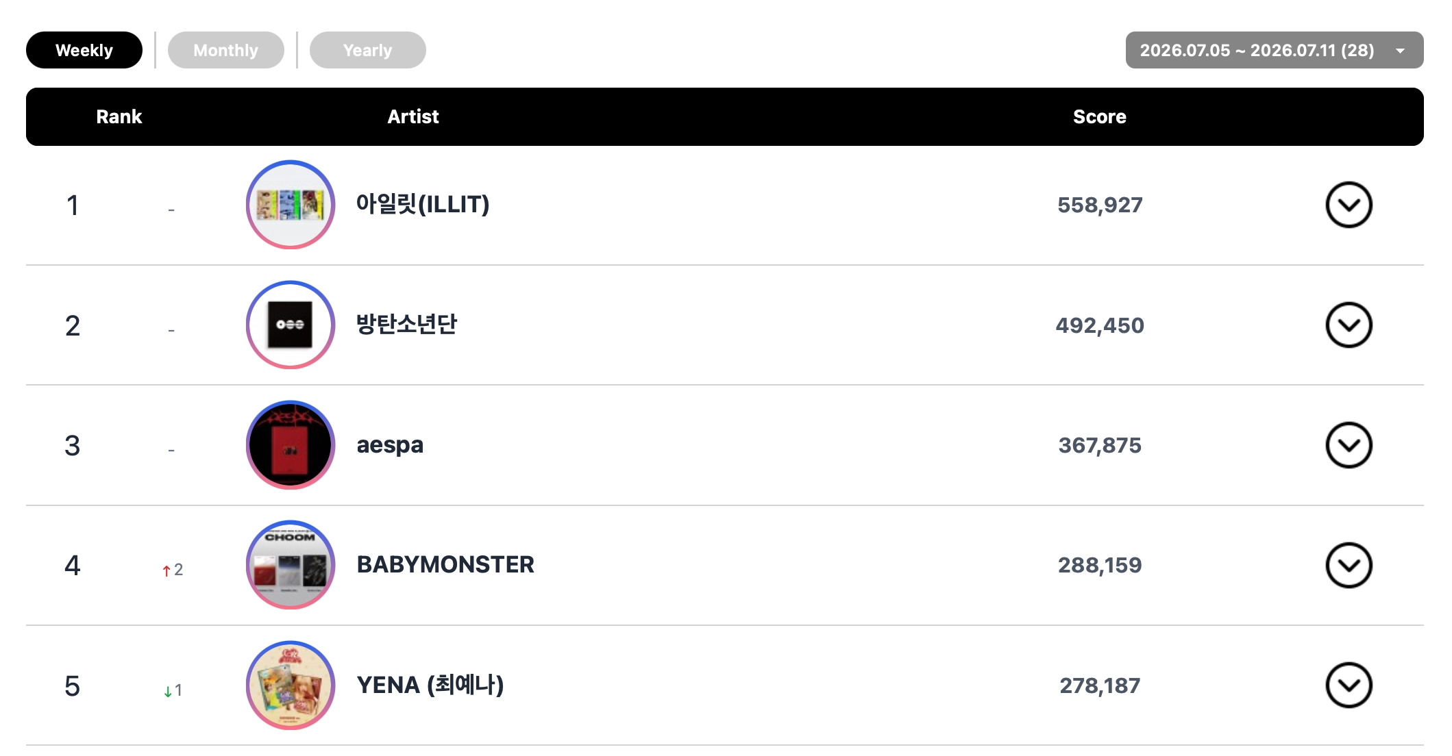Expand YENA (최예나) row chevron
1452x756 pixels.
[x=1349, y=685]
